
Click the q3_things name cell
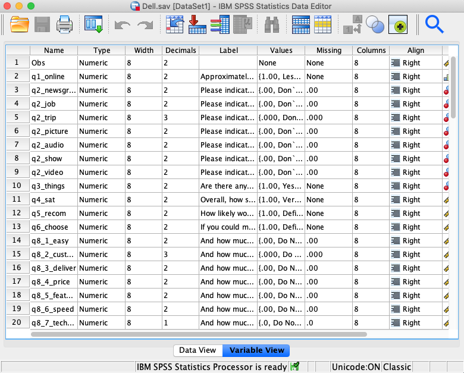(x=54, y=186)
